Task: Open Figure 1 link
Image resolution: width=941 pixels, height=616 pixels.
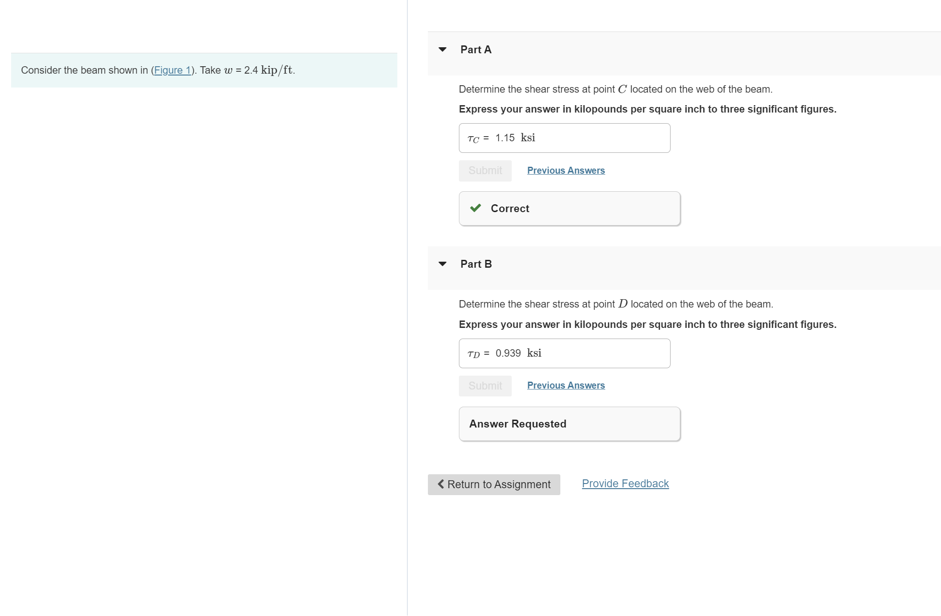Action: [x=172, y=70]
